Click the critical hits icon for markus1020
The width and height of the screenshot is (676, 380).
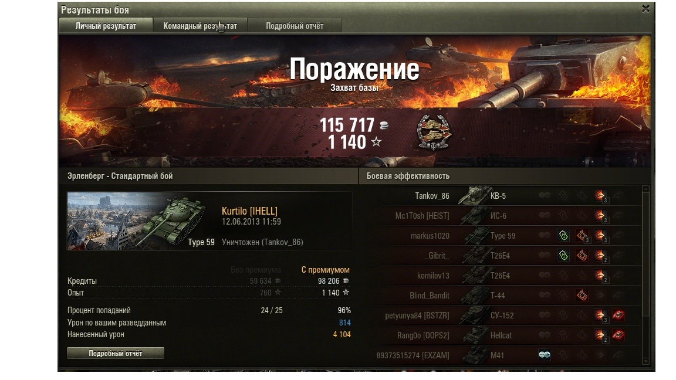(x=582, y=236)
